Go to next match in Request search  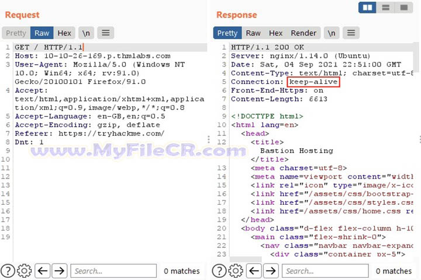[x=59, y=271]
